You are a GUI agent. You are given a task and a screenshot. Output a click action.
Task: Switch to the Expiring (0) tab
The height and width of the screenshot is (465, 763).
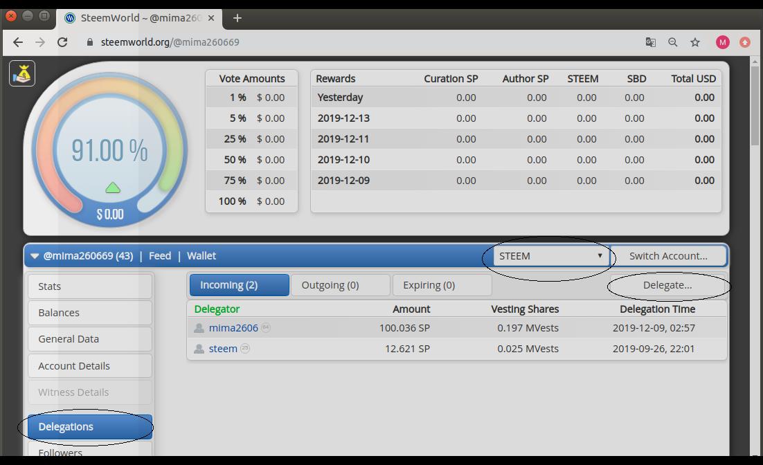click(x=442, y=285)
